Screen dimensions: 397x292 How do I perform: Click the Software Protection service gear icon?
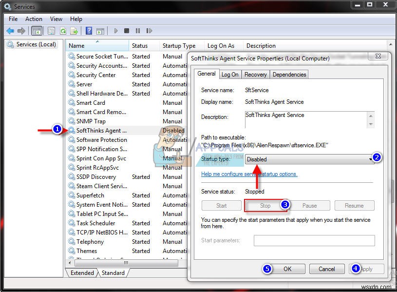click(x=72, y=139)
